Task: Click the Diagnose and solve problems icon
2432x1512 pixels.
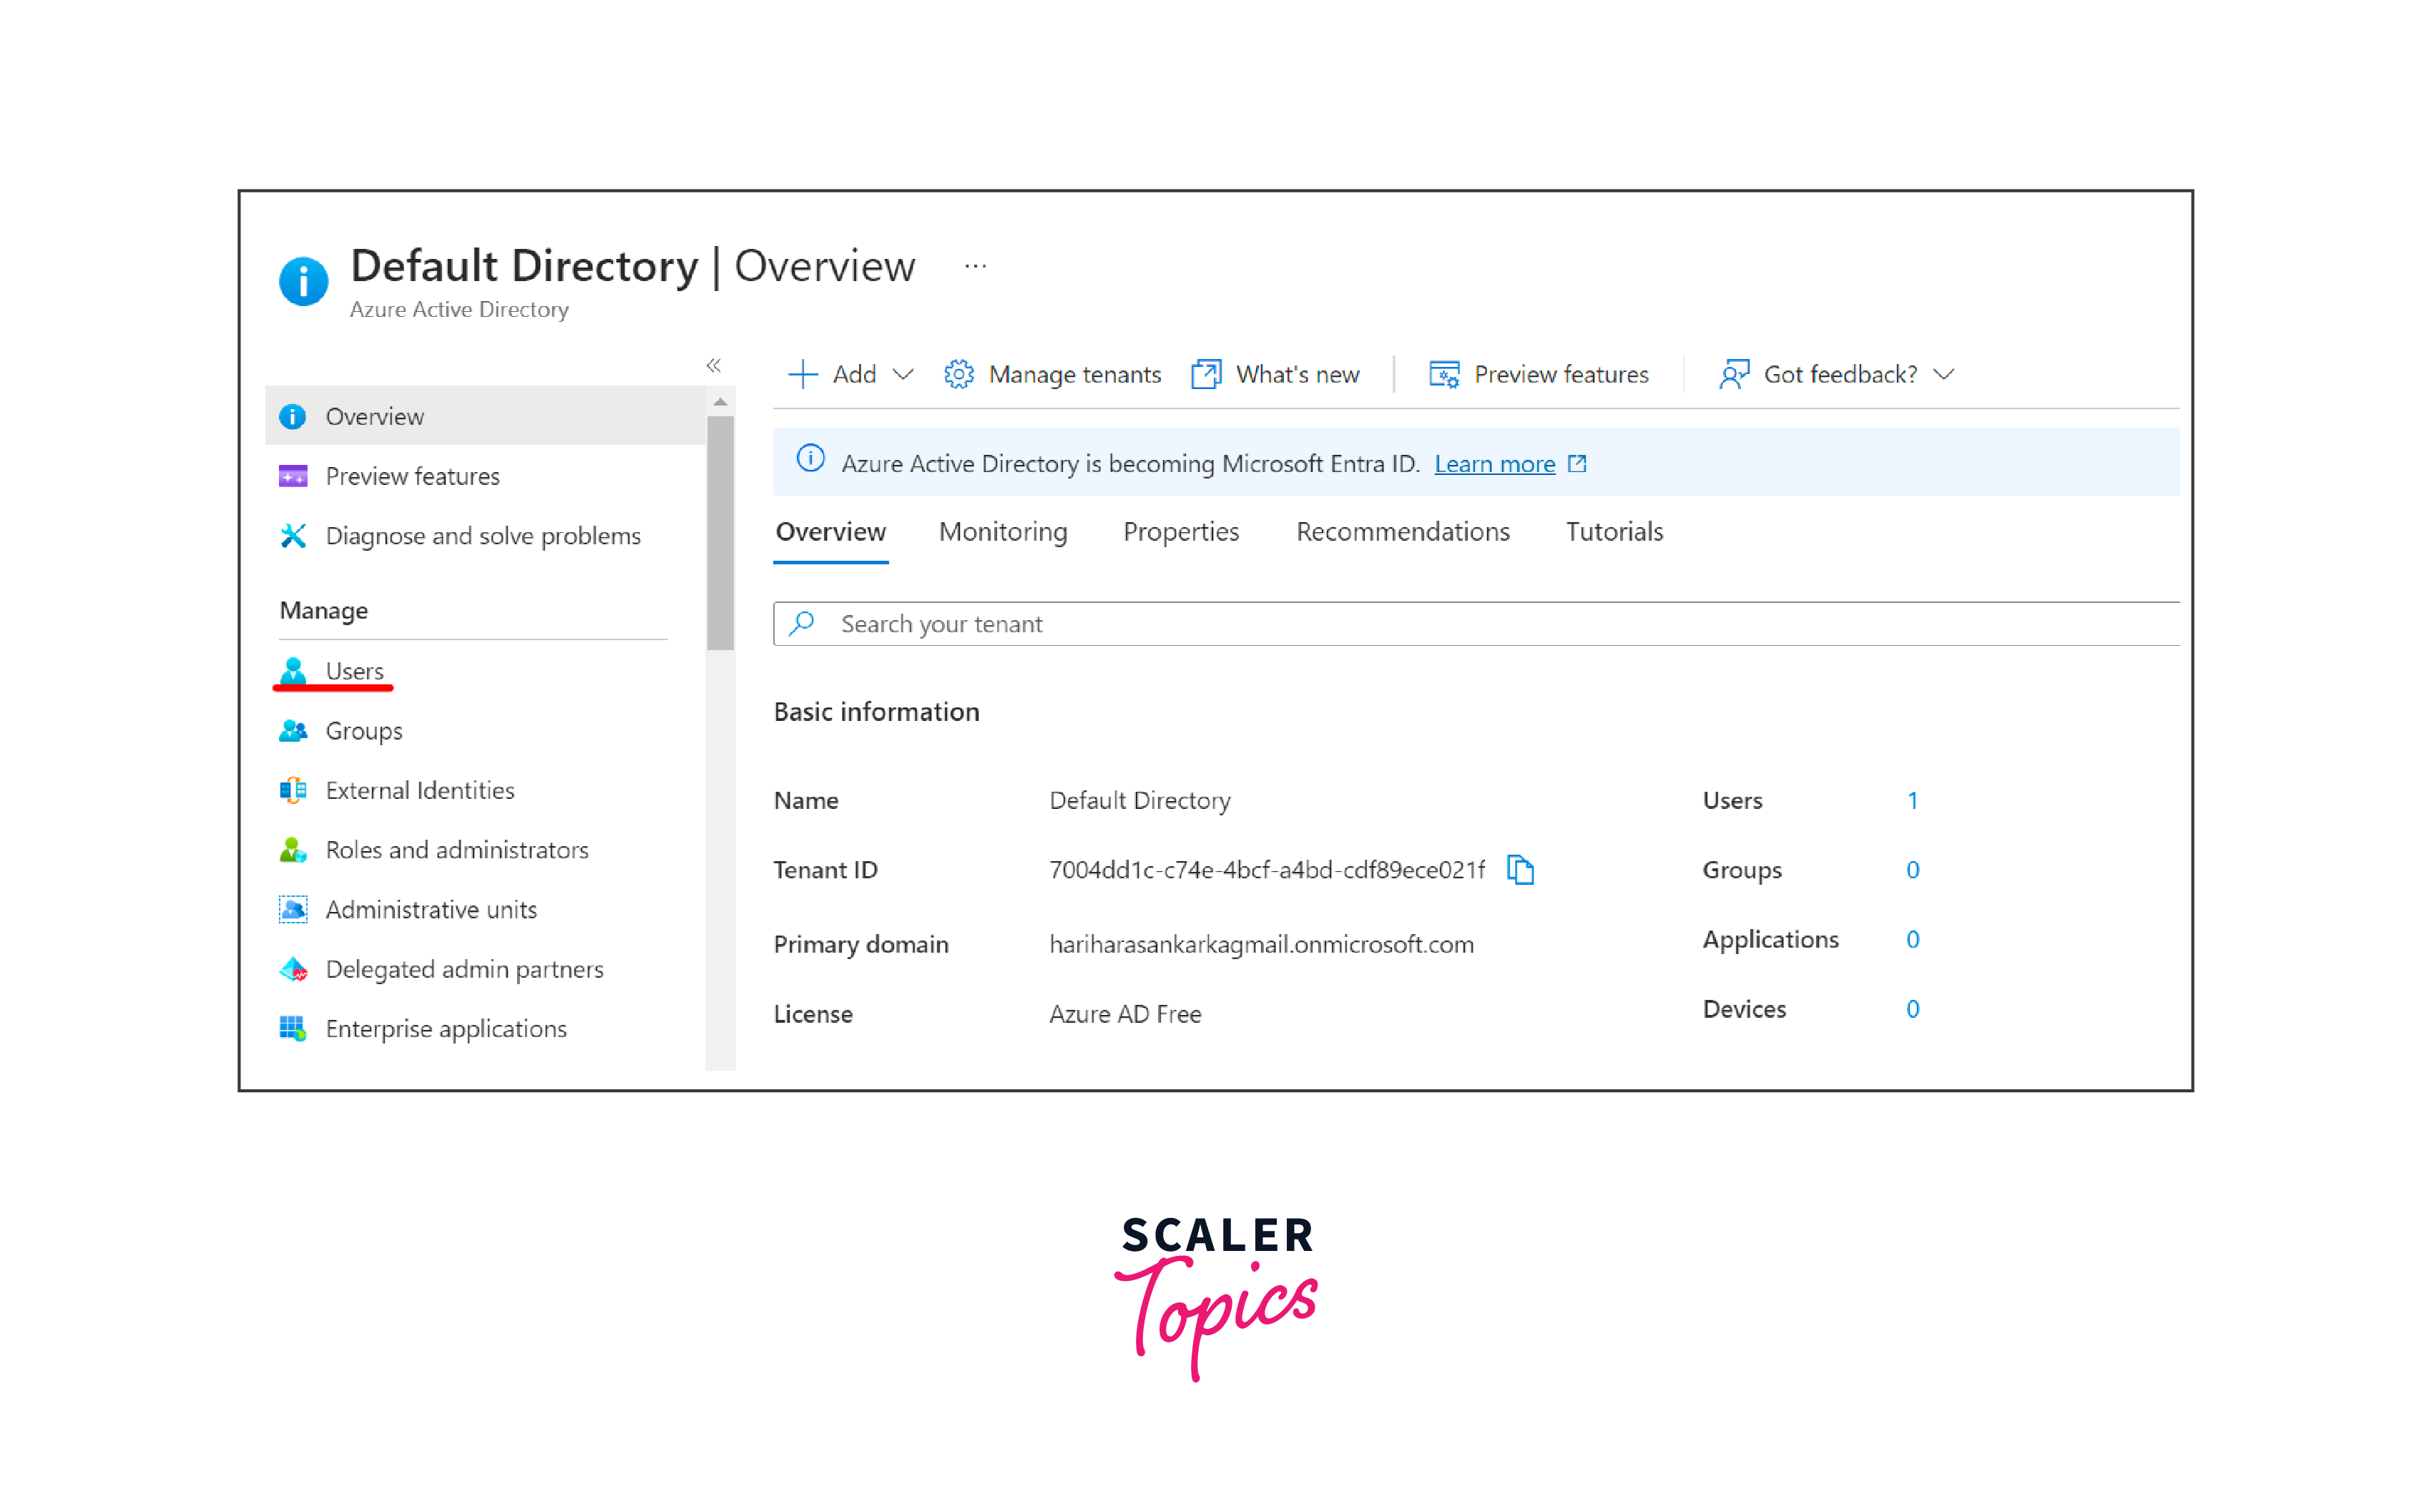Action: (x=293, y=536)
